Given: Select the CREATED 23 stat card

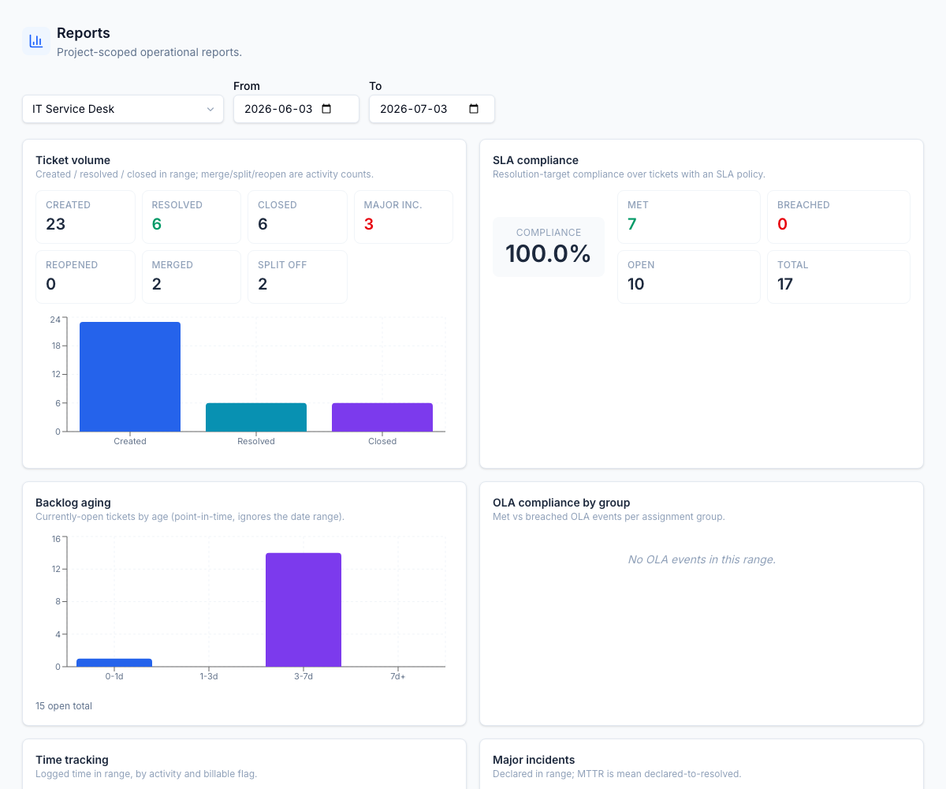Looking at the screenshot, I should coord(86,217).
